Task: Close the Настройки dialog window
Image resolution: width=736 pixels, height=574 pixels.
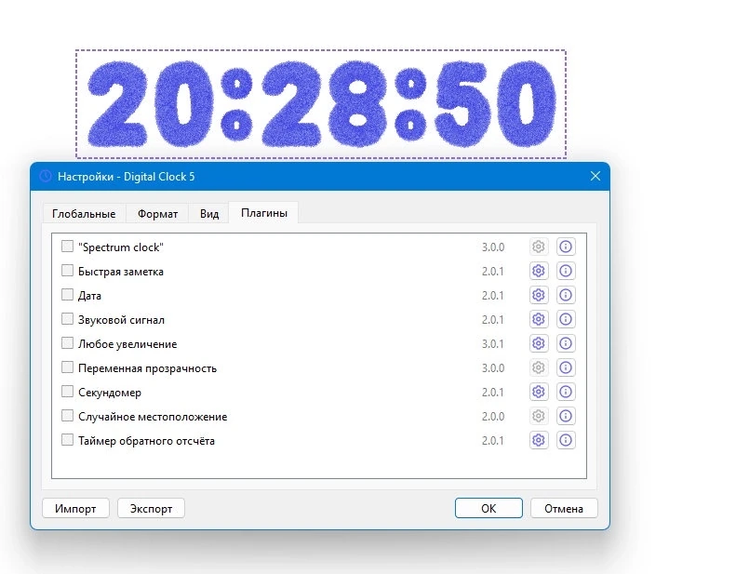Action: pyautogui.click(x=595, y=176)
